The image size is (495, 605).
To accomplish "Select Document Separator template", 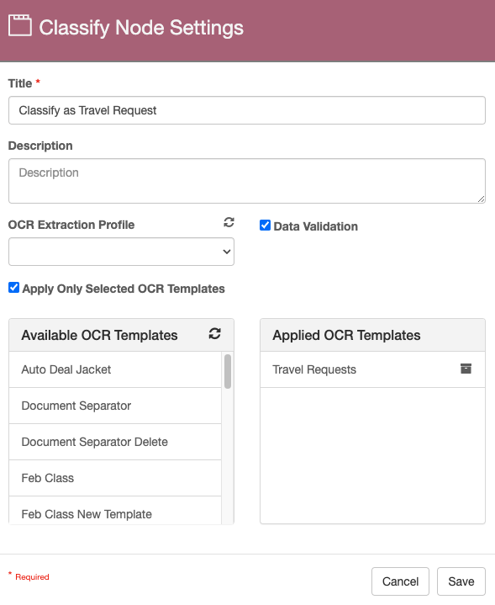I will tap(115, 406).
